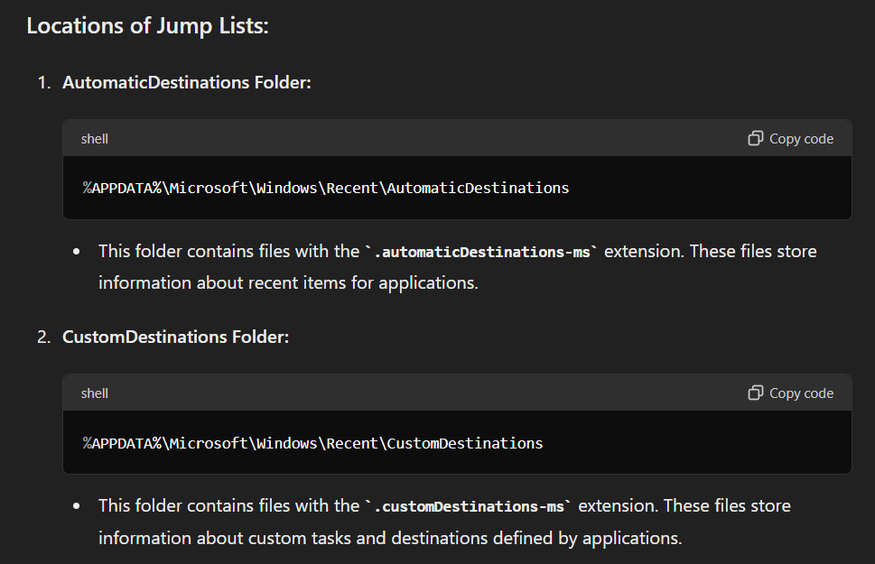Click the sentence about recent items for applications
This screenshot has height=564, width=875.
(x=288, y=282)
